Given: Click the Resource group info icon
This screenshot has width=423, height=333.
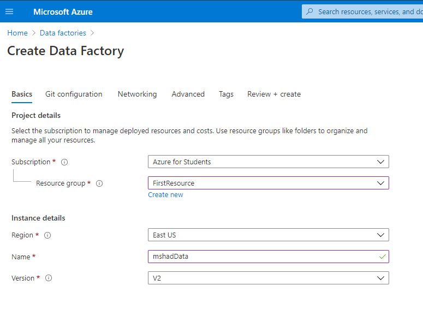Looking at the screenshot, I should click(99, 183).
